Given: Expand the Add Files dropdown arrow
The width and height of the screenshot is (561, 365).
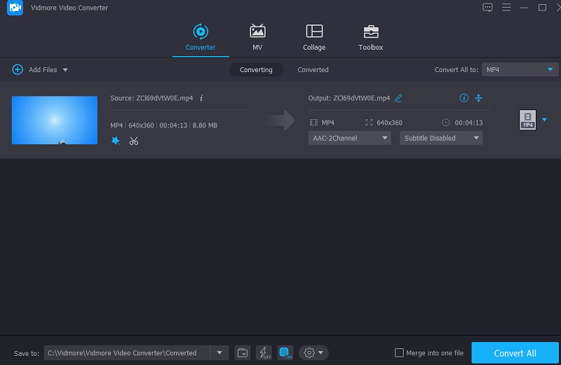Looking at the screenshot, I should (65, 70).
